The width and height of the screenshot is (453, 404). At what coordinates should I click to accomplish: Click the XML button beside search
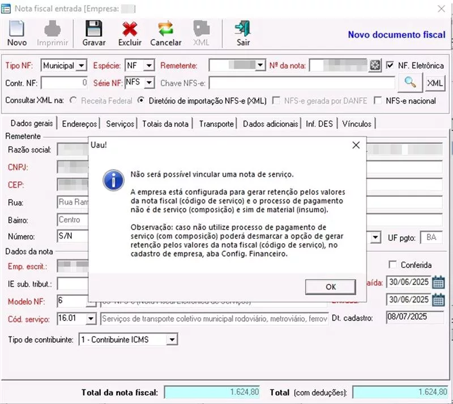click(x=435, y=83)
